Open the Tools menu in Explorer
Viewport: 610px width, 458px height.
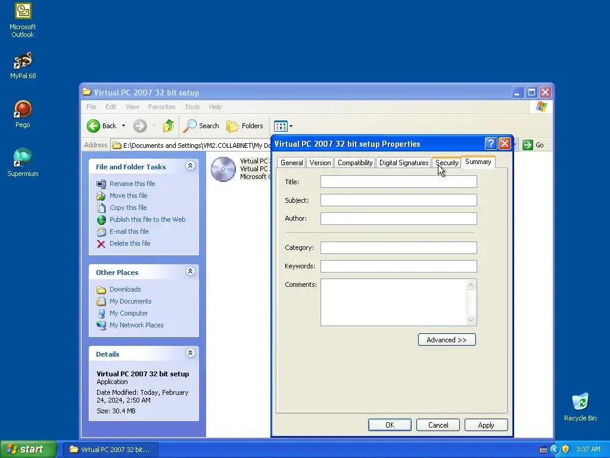coord(192,107)
